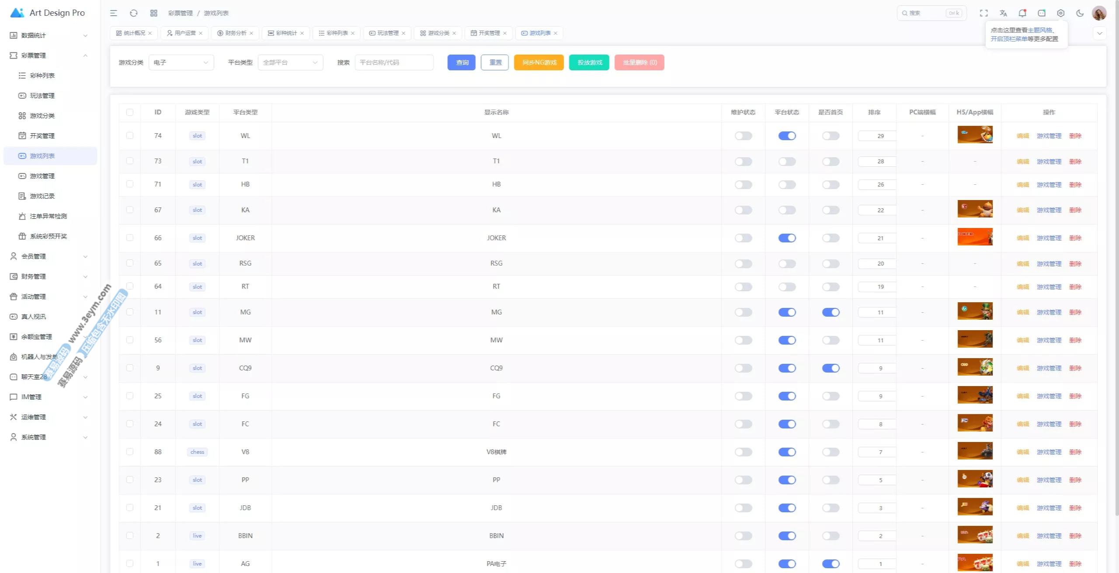Open the 平台类型 全部平台 dropdown
This screenshot has width=1119, height=573.
point(290,62)
